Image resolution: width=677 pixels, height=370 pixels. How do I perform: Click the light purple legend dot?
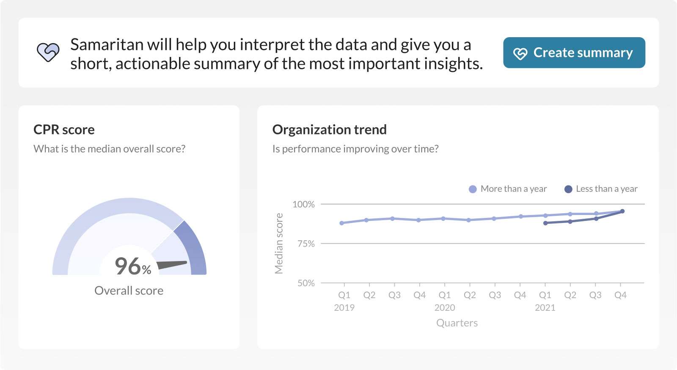(x=473, y=189)
